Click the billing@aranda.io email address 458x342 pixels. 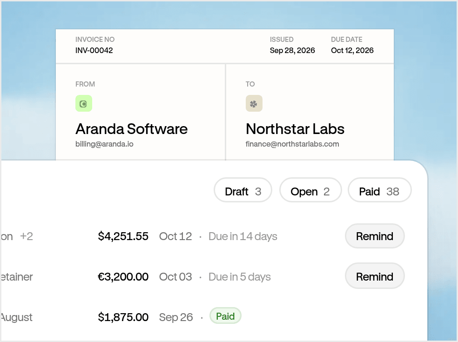click(x=104, y=144)
